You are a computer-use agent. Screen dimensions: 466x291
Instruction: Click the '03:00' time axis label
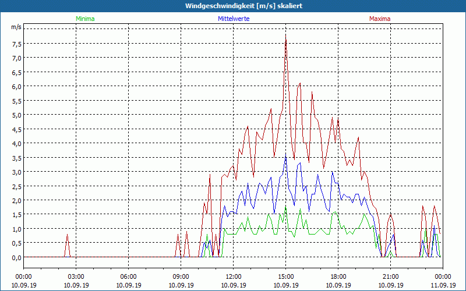click(76, 277)
